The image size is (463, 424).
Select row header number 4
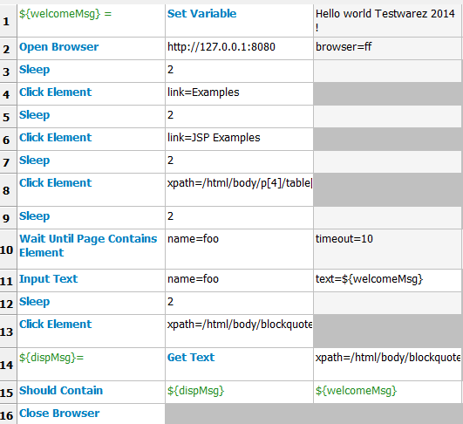[x=8, y=94]
